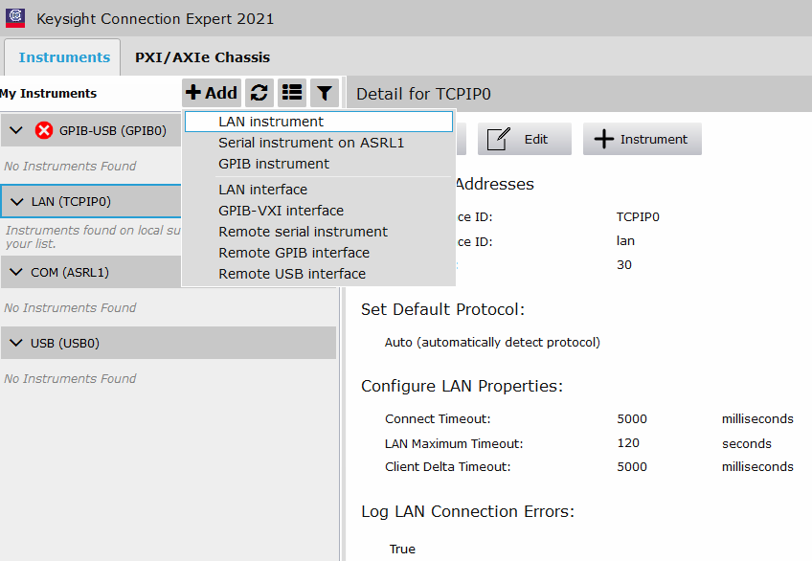Click the Keysight Connection Expert app icon
The image size is (812, 561).
[15, 18]
